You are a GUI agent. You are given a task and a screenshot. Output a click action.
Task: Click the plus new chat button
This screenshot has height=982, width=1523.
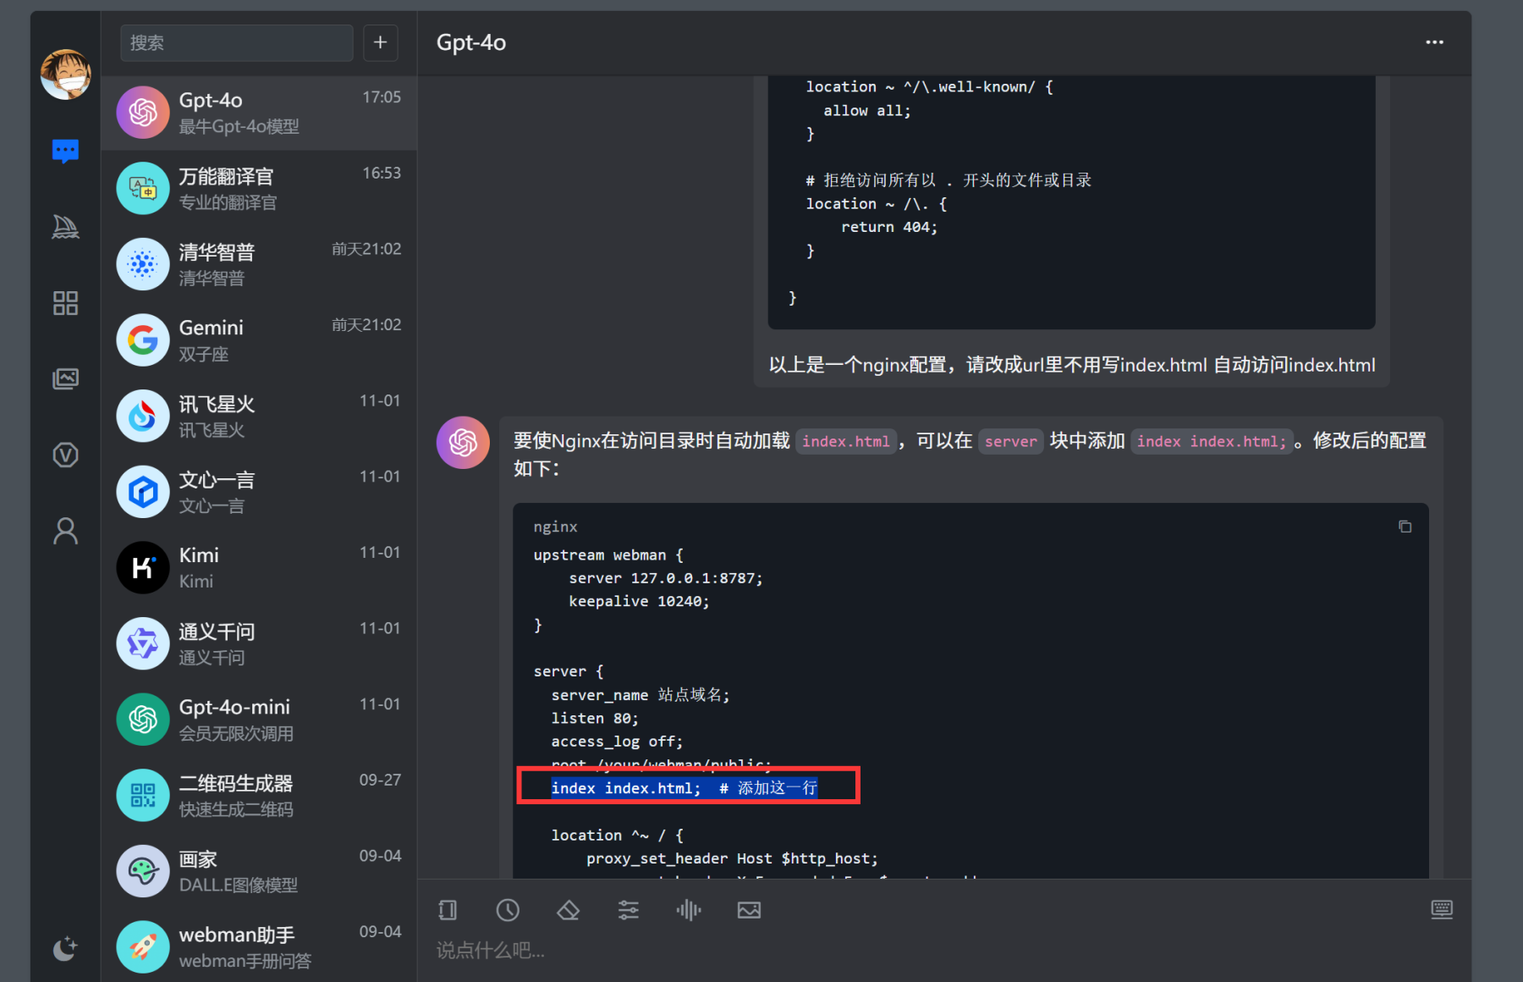[x=381, y=42]
